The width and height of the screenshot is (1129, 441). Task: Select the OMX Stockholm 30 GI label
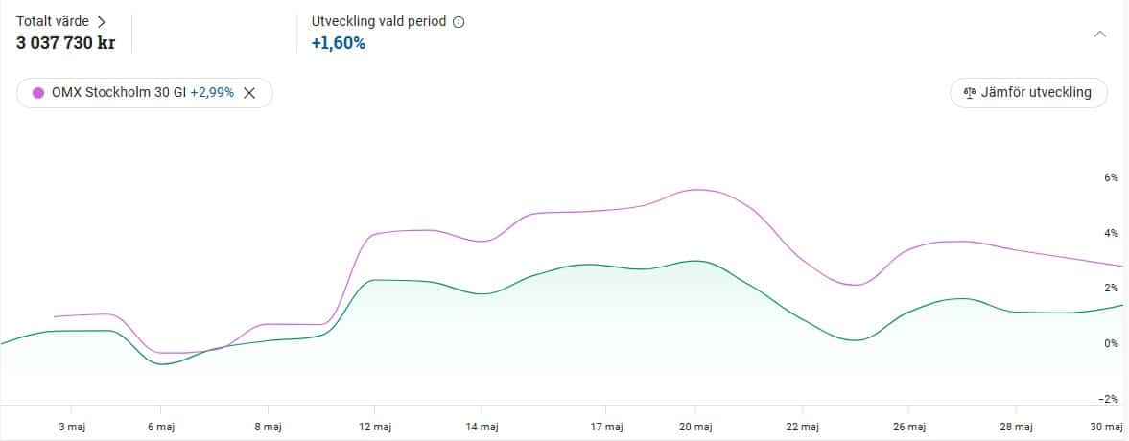pos(118,93)
